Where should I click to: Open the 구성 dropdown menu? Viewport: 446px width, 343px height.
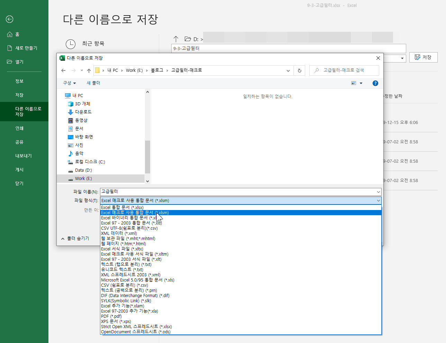pos(70,83)
